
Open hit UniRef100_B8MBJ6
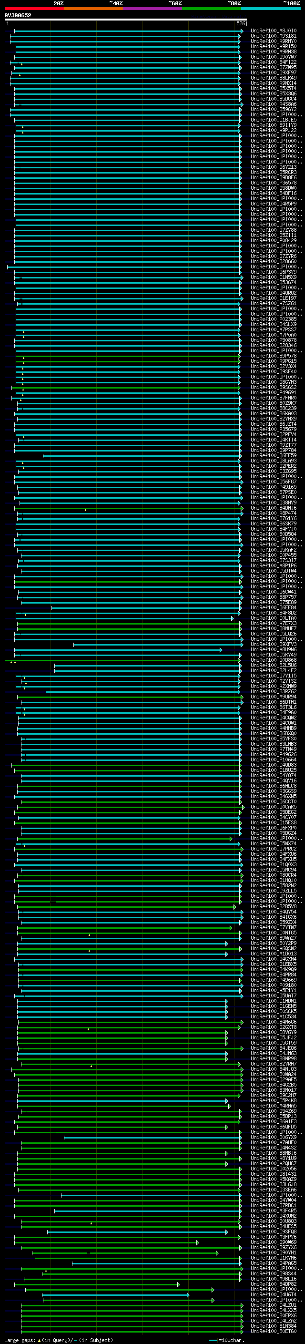click(273, 1153)
